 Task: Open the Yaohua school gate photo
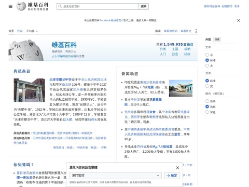pos(30,90)
